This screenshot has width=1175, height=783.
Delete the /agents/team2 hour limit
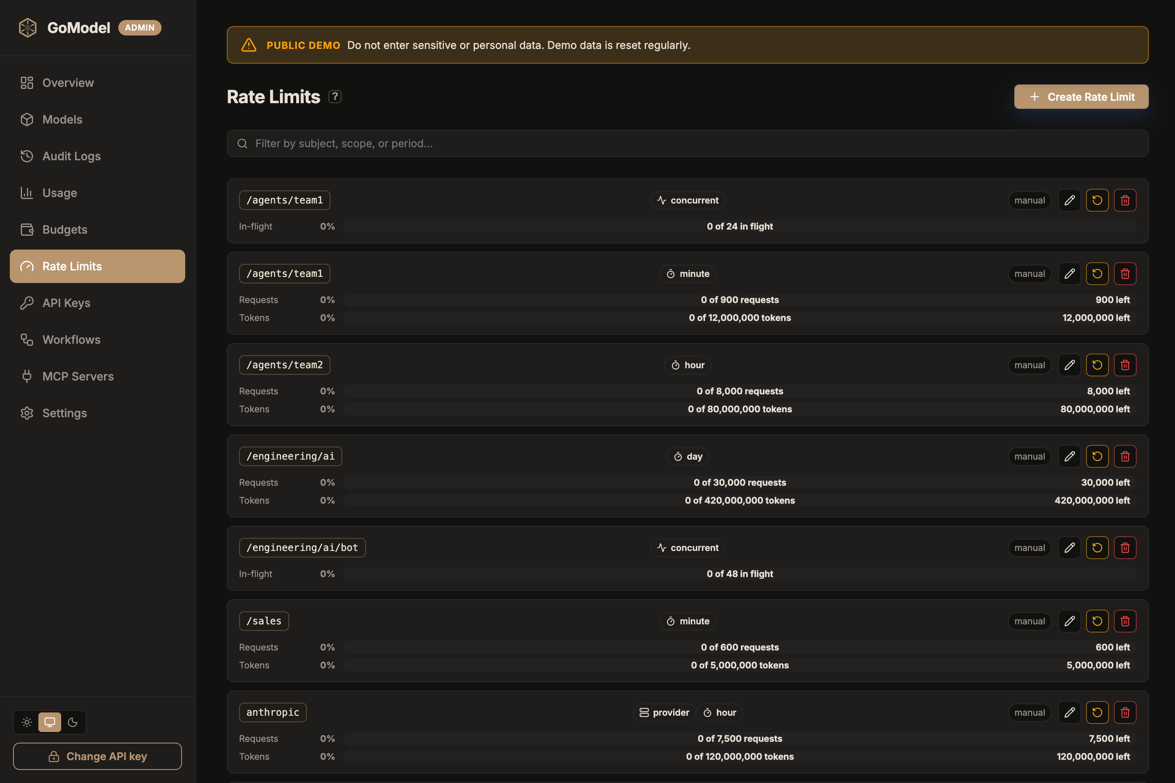[x=1125, y=365]
